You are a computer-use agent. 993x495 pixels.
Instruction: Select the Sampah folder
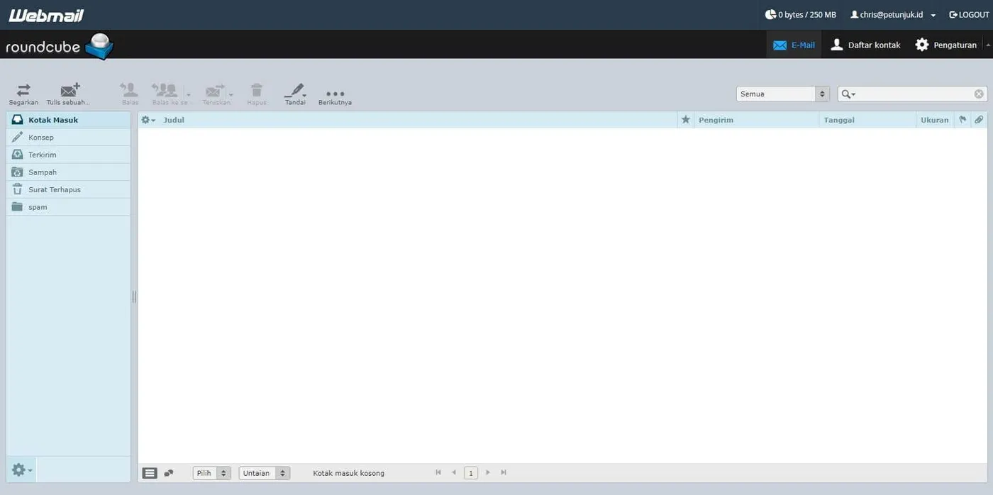[x=68, y=172]
